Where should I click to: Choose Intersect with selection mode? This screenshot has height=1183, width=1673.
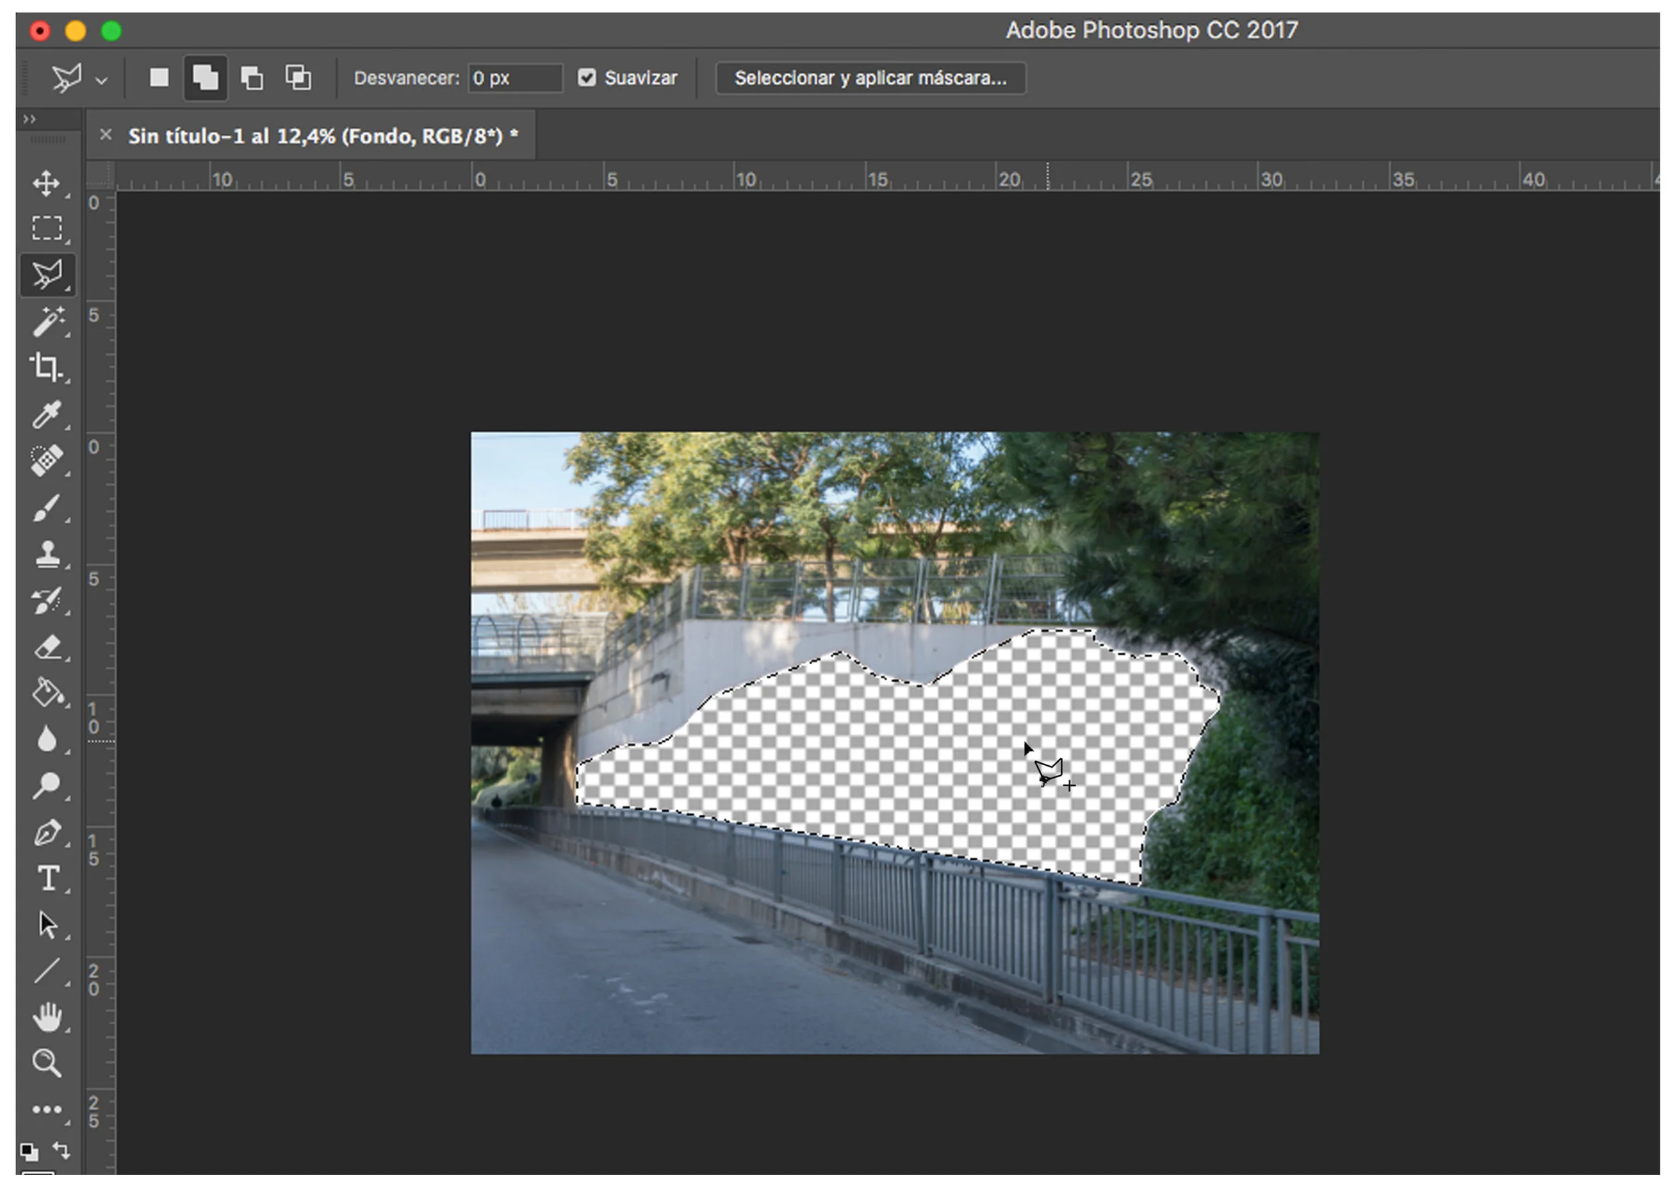point(298,77)
